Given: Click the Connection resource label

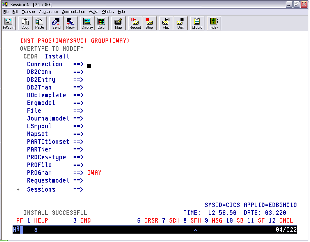Looking at the screenshot, I should [x=45, y=64].
